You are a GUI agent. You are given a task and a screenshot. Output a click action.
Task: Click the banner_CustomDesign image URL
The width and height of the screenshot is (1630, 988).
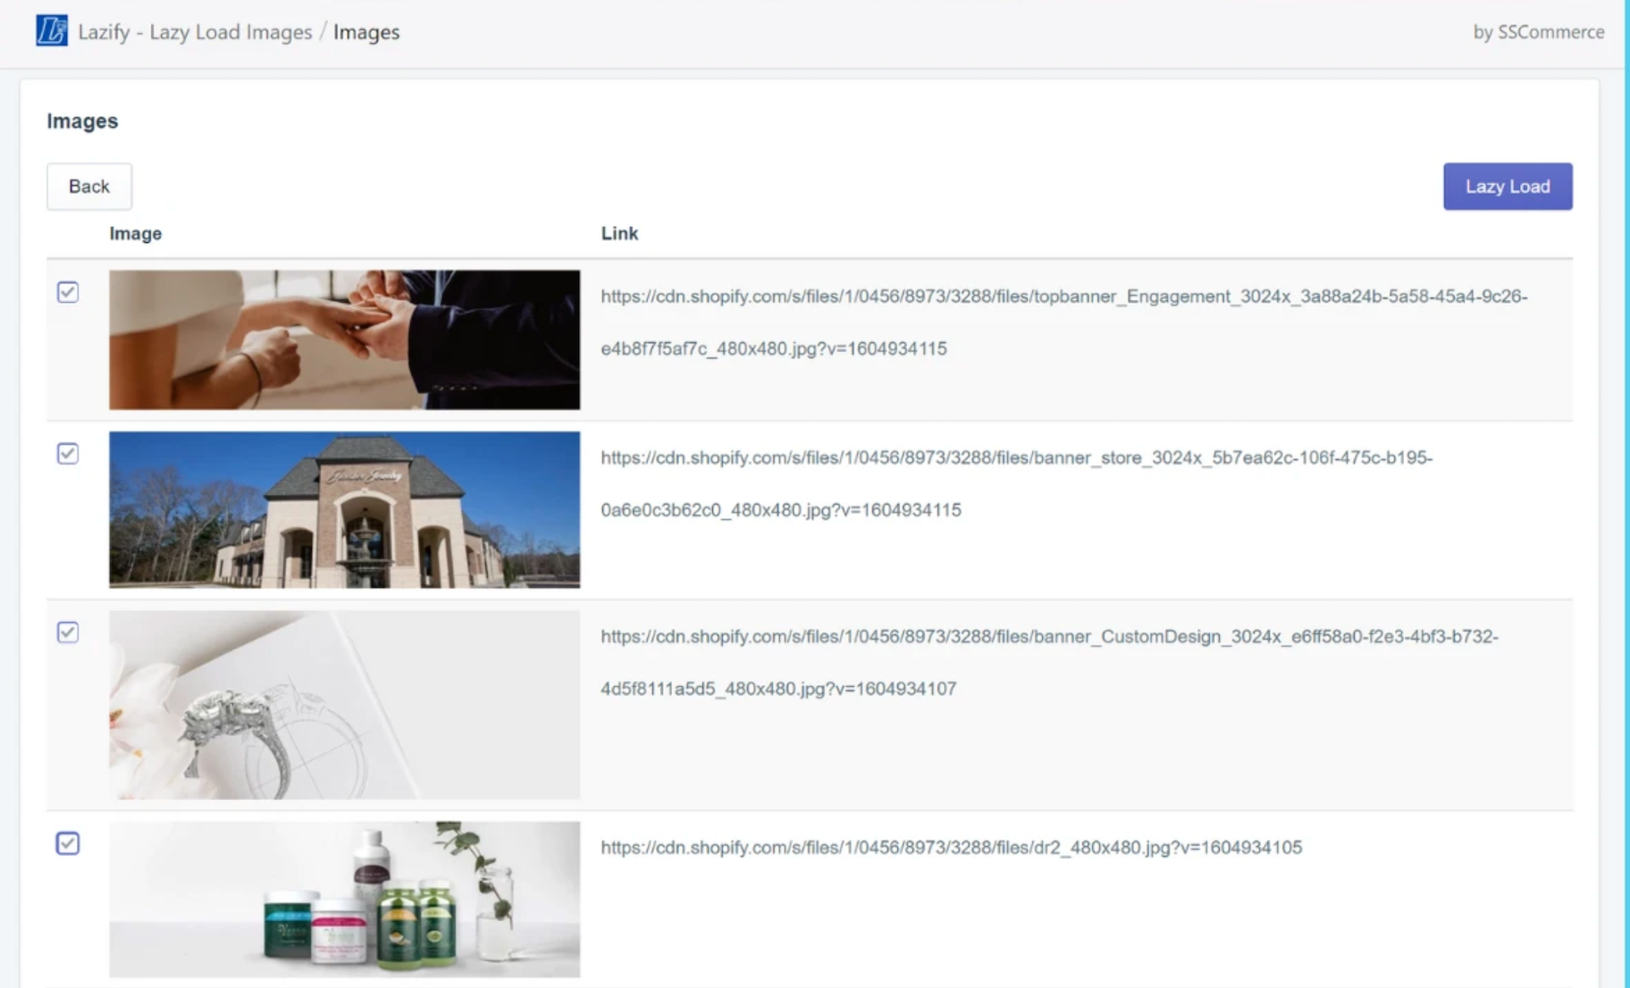pyautogui.click(x=1049, y=637)
